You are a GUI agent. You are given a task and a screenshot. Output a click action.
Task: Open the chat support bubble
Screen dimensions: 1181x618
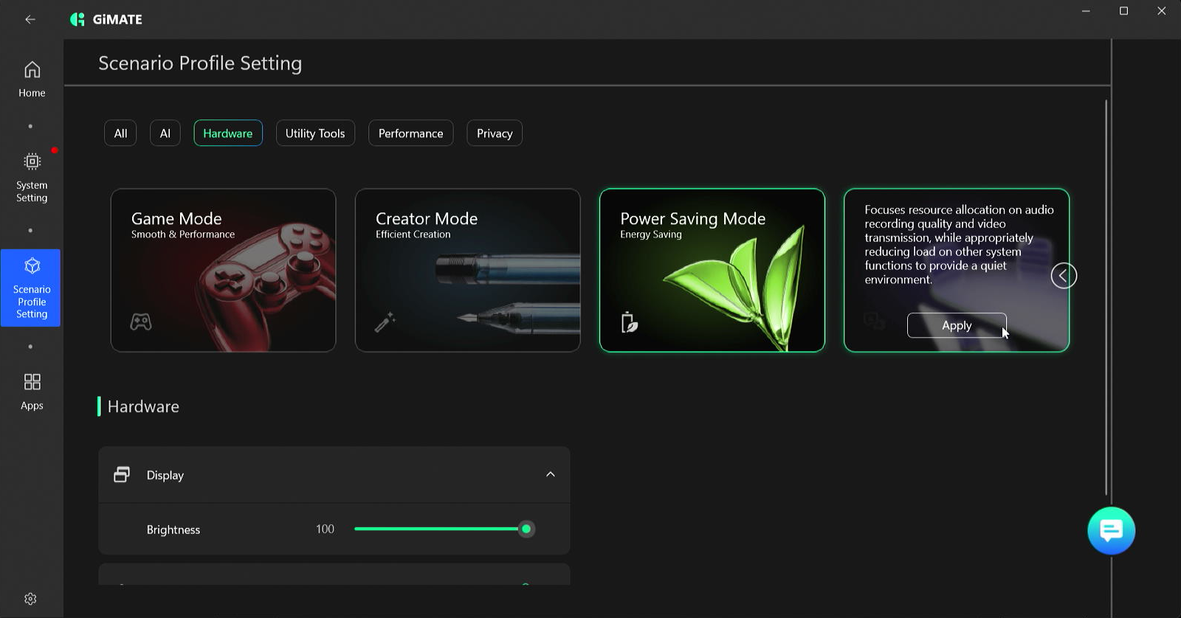click(1111, 530)
